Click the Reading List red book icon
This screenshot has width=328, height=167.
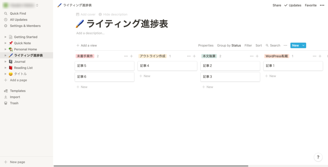(x=11, y=68)
